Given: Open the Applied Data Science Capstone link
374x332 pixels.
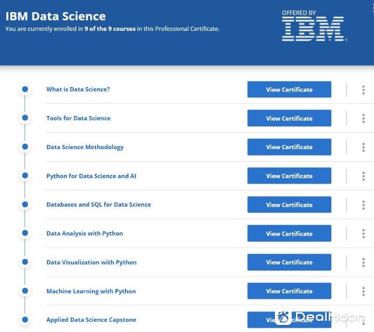Looking at the screenshot, I should 91,320.
